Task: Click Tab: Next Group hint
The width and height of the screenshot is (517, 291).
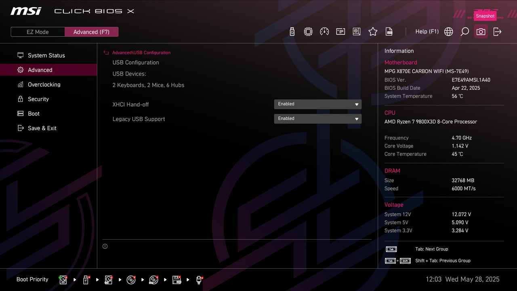Action: 431,249
